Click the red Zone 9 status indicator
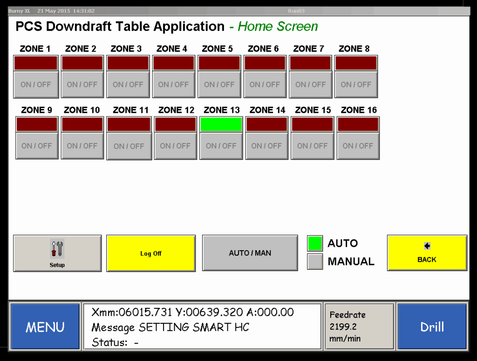477x361 pixels. coord(37,124)
